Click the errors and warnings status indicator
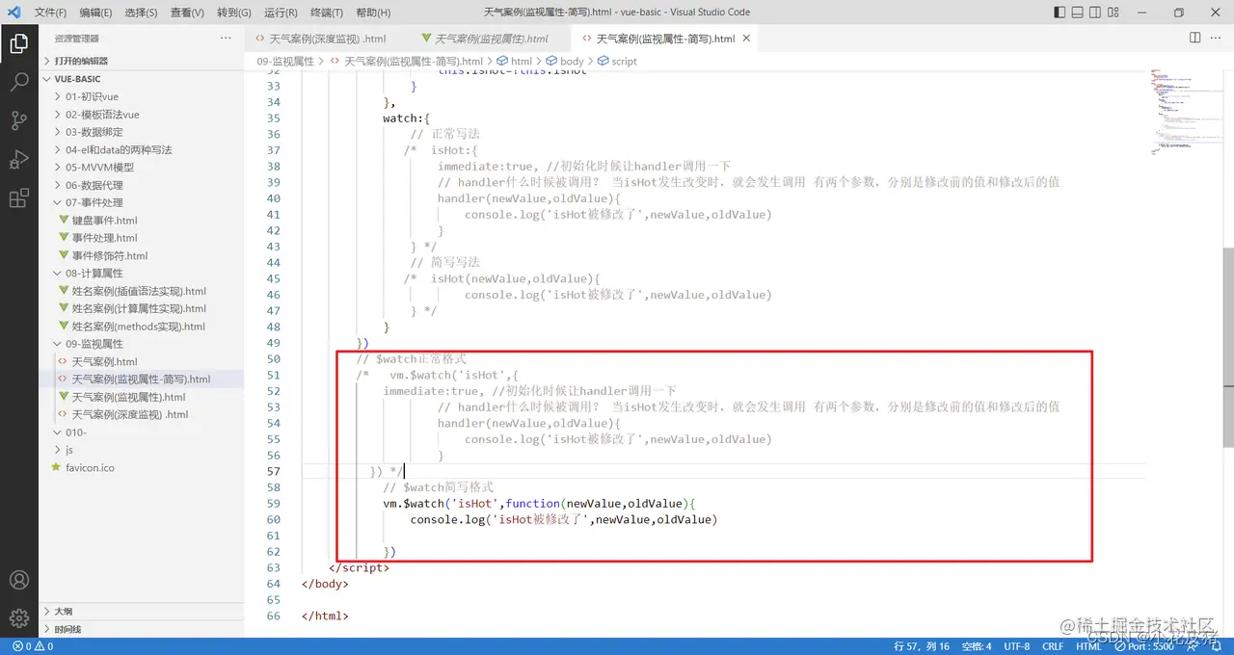1234x655 pixels. point(32,646)
